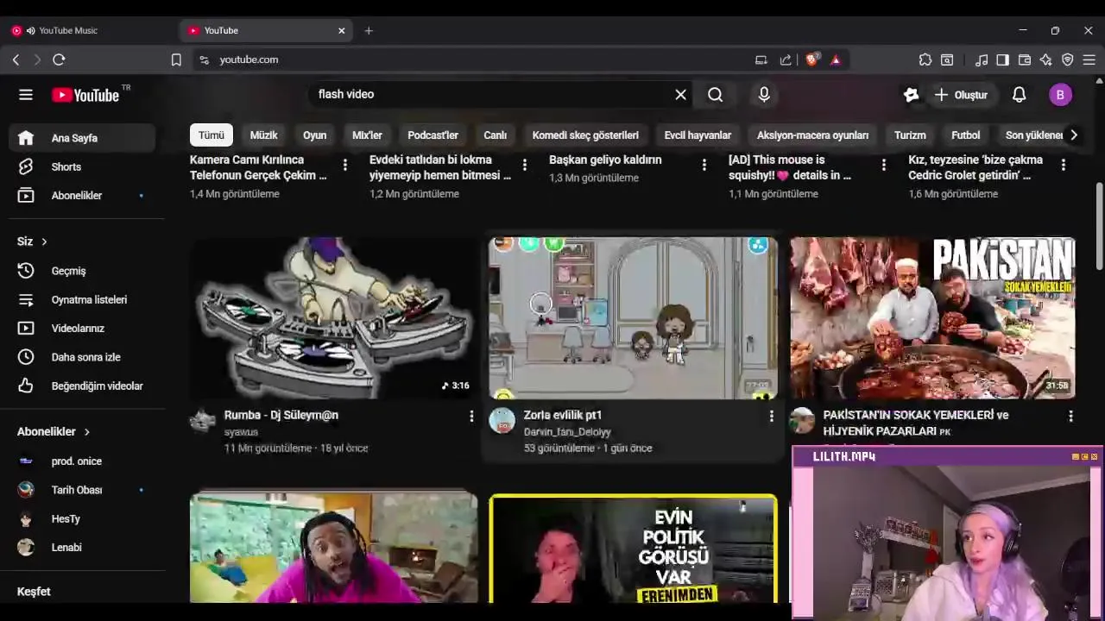The image size is (1105, 621).
Task: Open a new browser tab with the plus
Action: coord(369,30)
